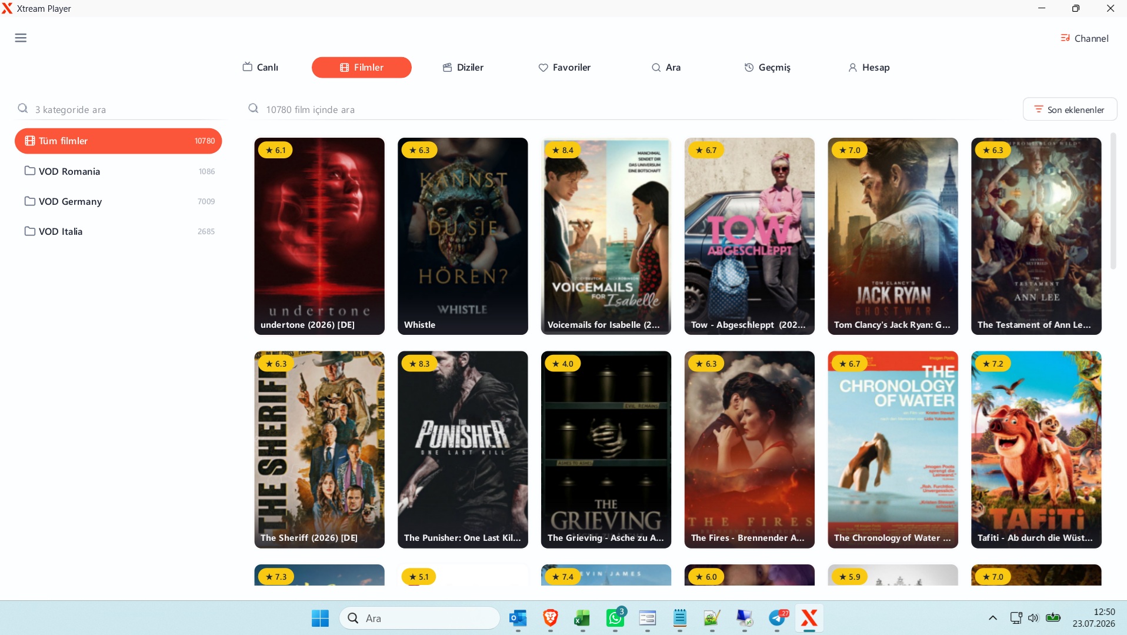
Task: Click the film search magnifier icon
Action: pos(254,108)
